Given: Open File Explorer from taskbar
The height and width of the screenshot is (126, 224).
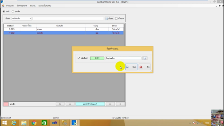Looking at the screenshot, I should point(24,123).
